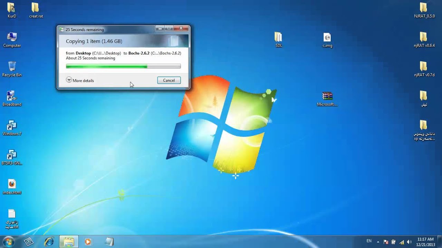This screenshot has width=442, height=248.
Task: Open Windows Explorer taskbar button
Action: (x=69, y=242)
